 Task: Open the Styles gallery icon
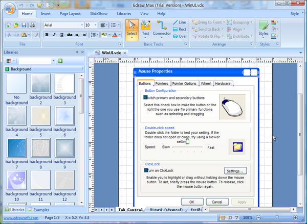tap(264, 28)
